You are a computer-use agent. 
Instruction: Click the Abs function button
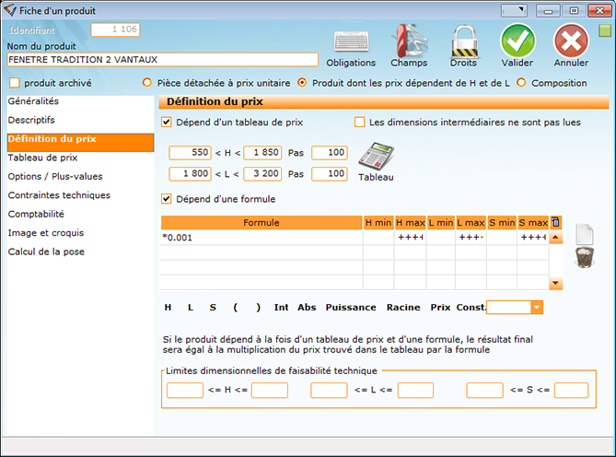[307, 308]
